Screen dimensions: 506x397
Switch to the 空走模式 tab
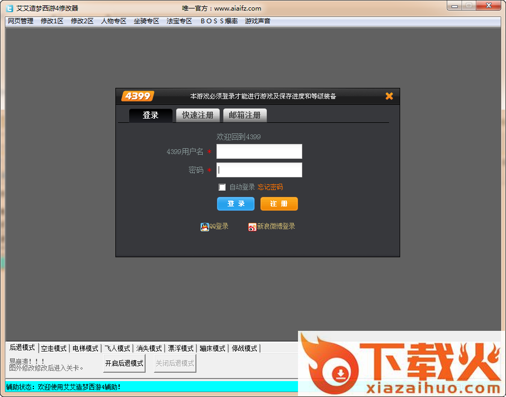click(x=53, y=349)
